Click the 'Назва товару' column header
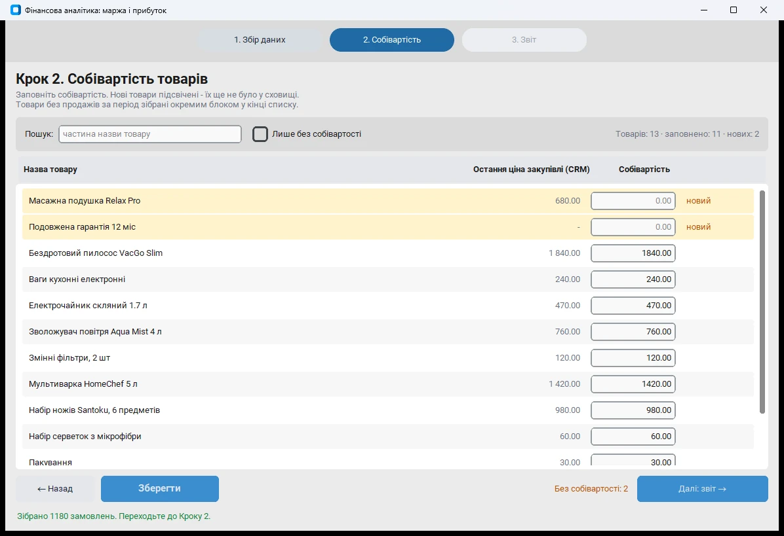This screenshot has height=536, width=784. coord(50,170)
